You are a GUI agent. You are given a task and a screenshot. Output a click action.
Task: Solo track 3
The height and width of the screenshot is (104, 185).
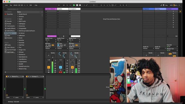coord(72,70)
